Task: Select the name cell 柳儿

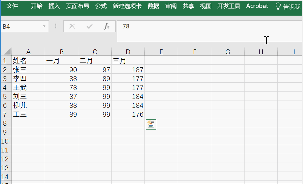Action: click(x=28, y=105)
